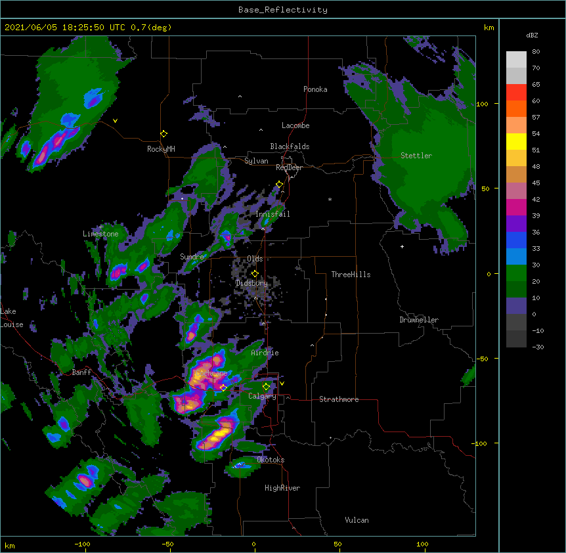
Task: Click the yellow diamond marker above RockyMH
Action: [164, 134]
